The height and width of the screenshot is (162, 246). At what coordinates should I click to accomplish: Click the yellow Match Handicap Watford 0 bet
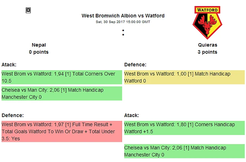tap(185, 77)
